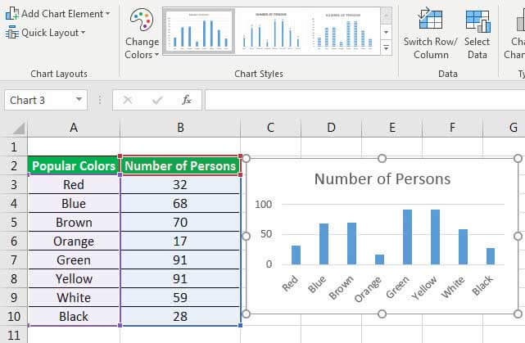Click the Name Box showing Chart 3
Screen dimensions: 525x343
click(x=40, y=100)
